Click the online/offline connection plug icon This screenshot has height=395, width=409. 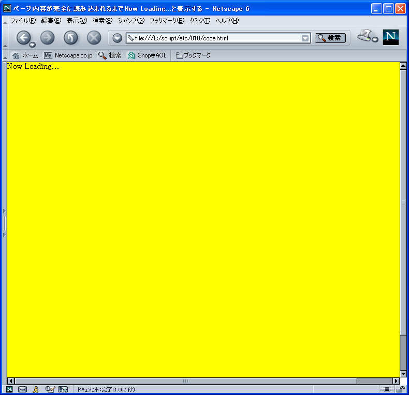[x=387, y=389]
